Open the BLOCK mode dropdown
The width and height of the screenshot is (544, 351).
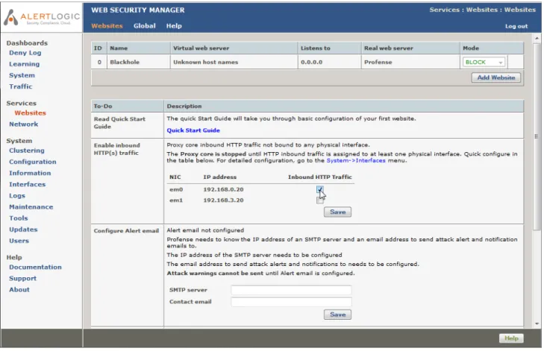click(x=484, y=62)
